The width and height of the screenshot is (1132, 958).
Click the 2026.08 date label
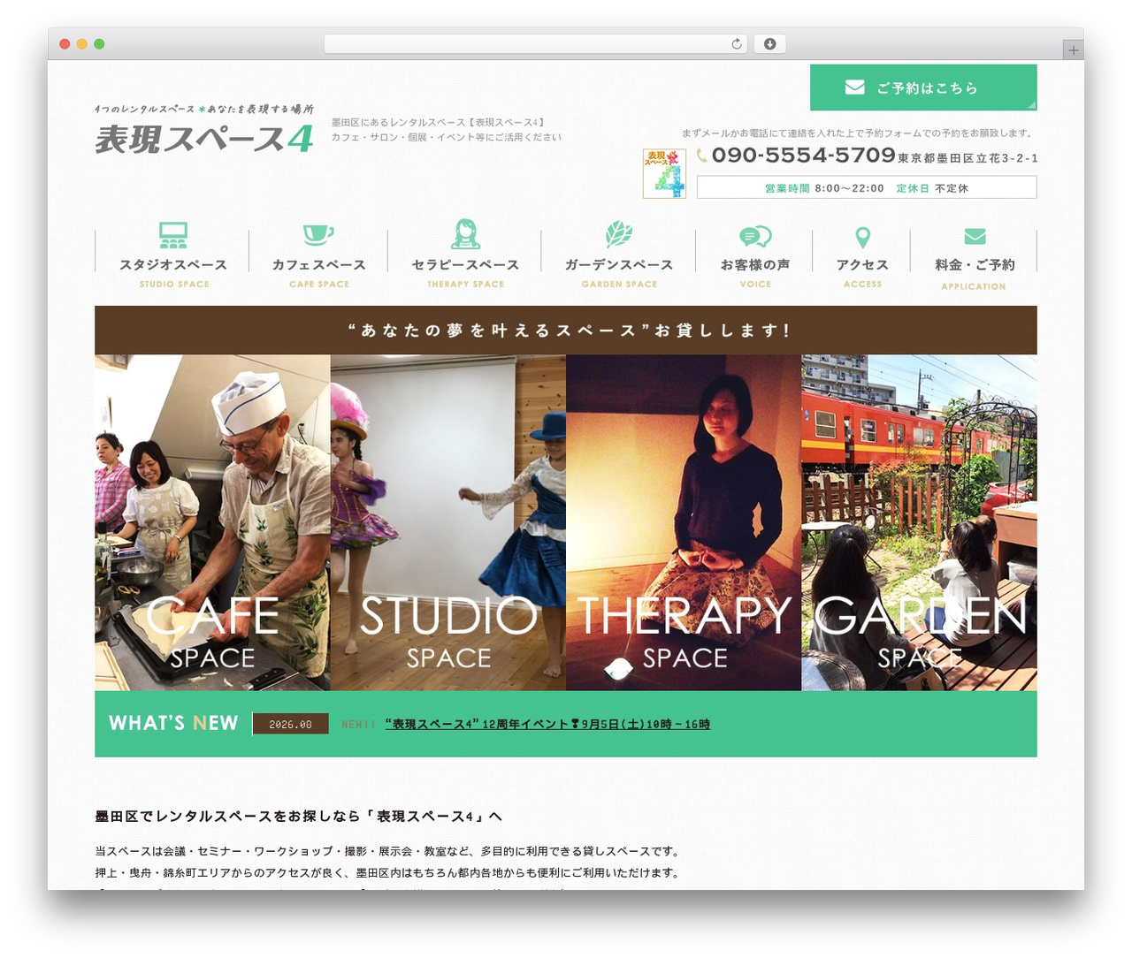[290, 724]
